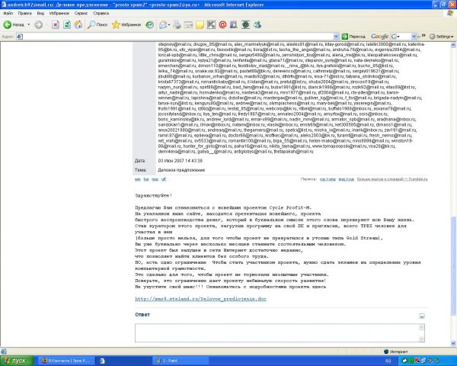This screenshot has height=366, width=457.
Task: Open the Settings dropdown on Google toolbar
Action: [440, 36]
